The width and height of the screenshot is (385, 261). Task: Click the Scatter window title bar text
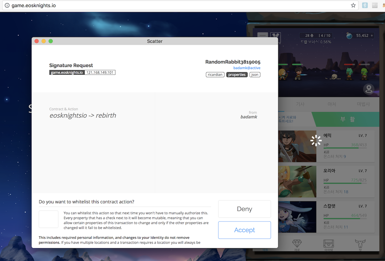(x=155, y=41)
